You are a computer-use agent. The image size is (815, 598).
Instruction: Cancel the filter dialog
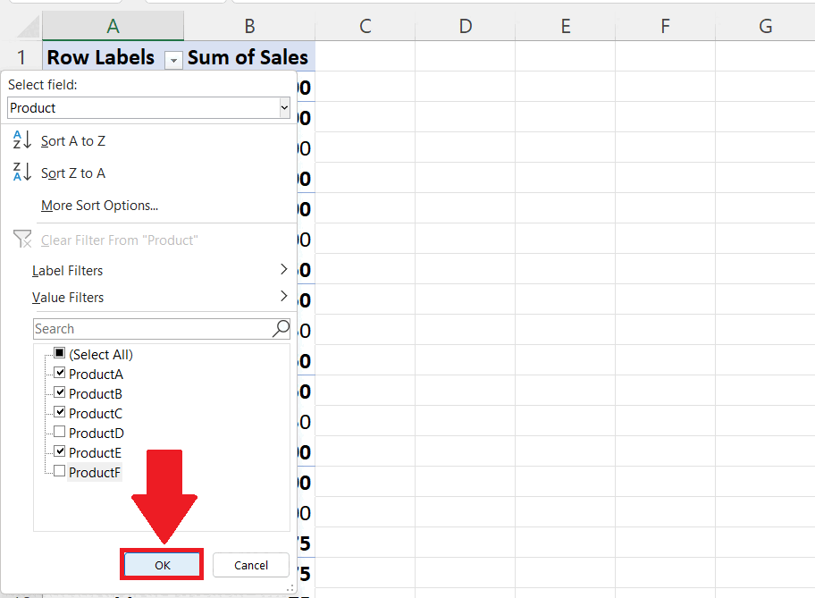pyautogui.click(x=250, y=564)
